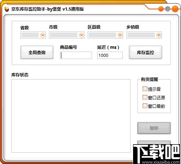Click the 省级 label text
This screenshot has height=164, width=181.
[24, 28]
